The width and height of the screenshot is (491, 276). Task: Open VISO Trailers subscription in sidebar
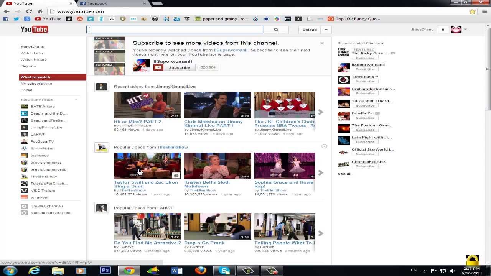pyautogui.click(x=43, y=191)
